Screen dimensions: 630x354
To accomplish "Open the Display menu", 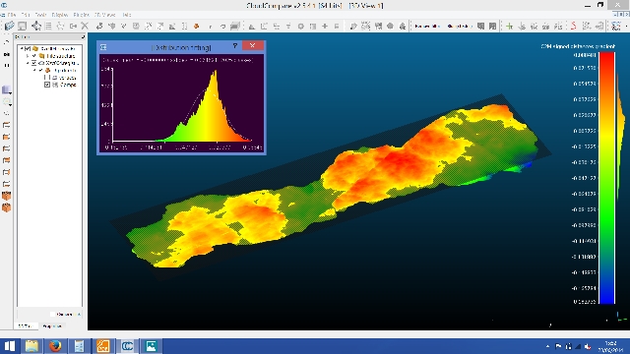I will tap(60, 15).
